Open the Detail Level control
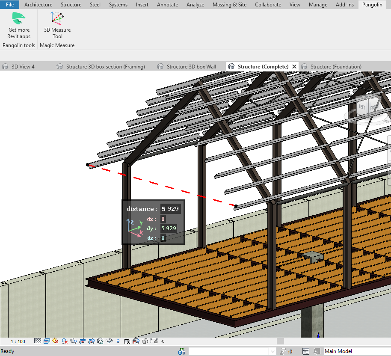The width and height of the screenshot is (391, 356). (x=38, y=341)
